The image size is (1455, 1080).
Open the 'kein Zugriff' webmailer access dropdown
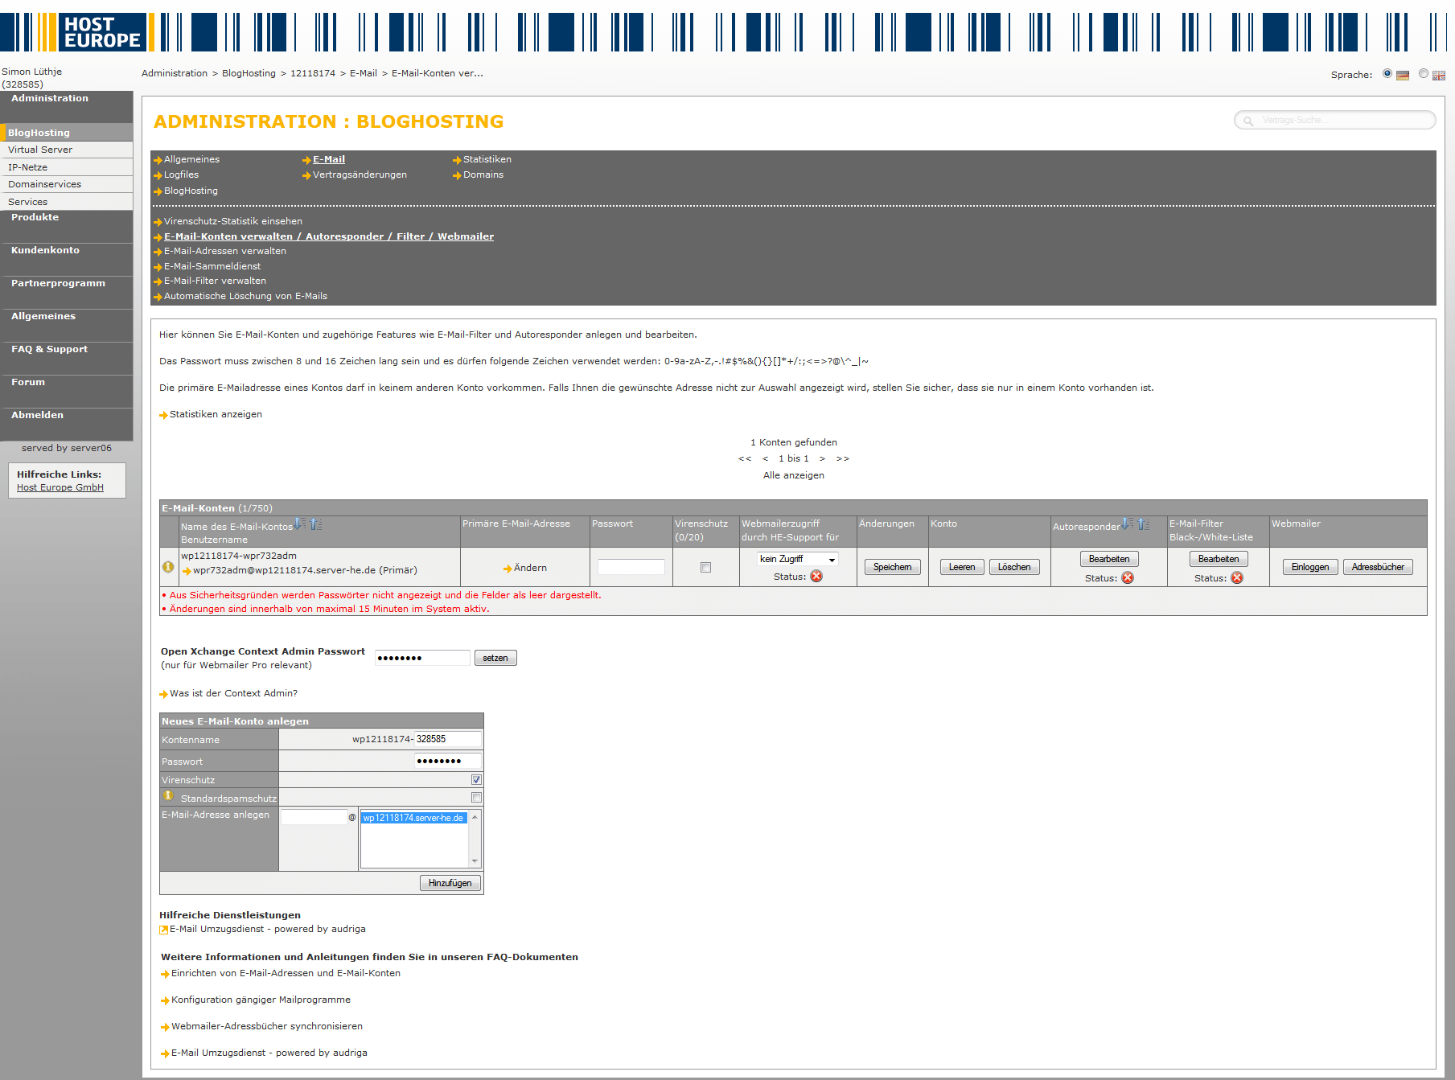(797, 559)
